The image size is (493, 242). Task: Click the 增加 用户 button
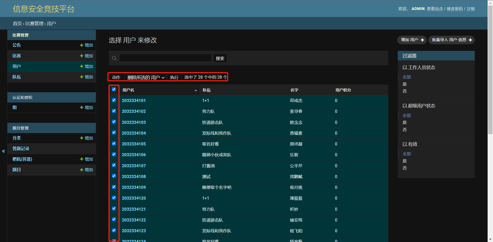click(x=412, y=40)
